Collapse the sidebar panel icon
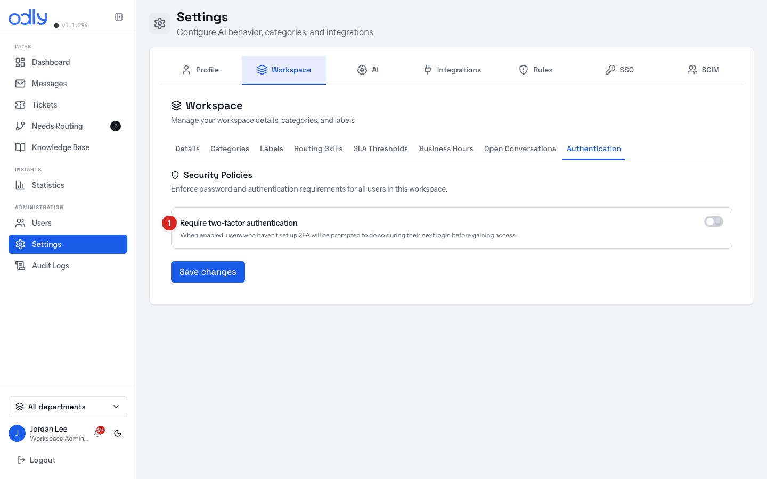The image size is (767, 479). tap(119, 17)
